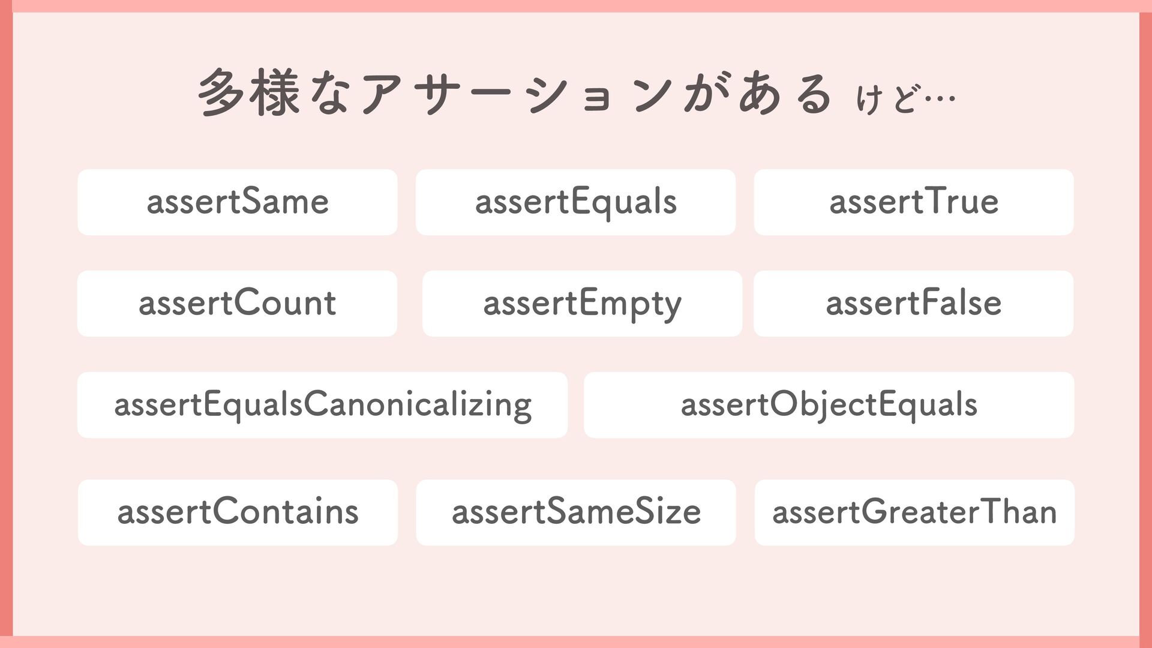
Task: Click the small けど… text in title
Action: pyautogui.click(x=905, y=99)
